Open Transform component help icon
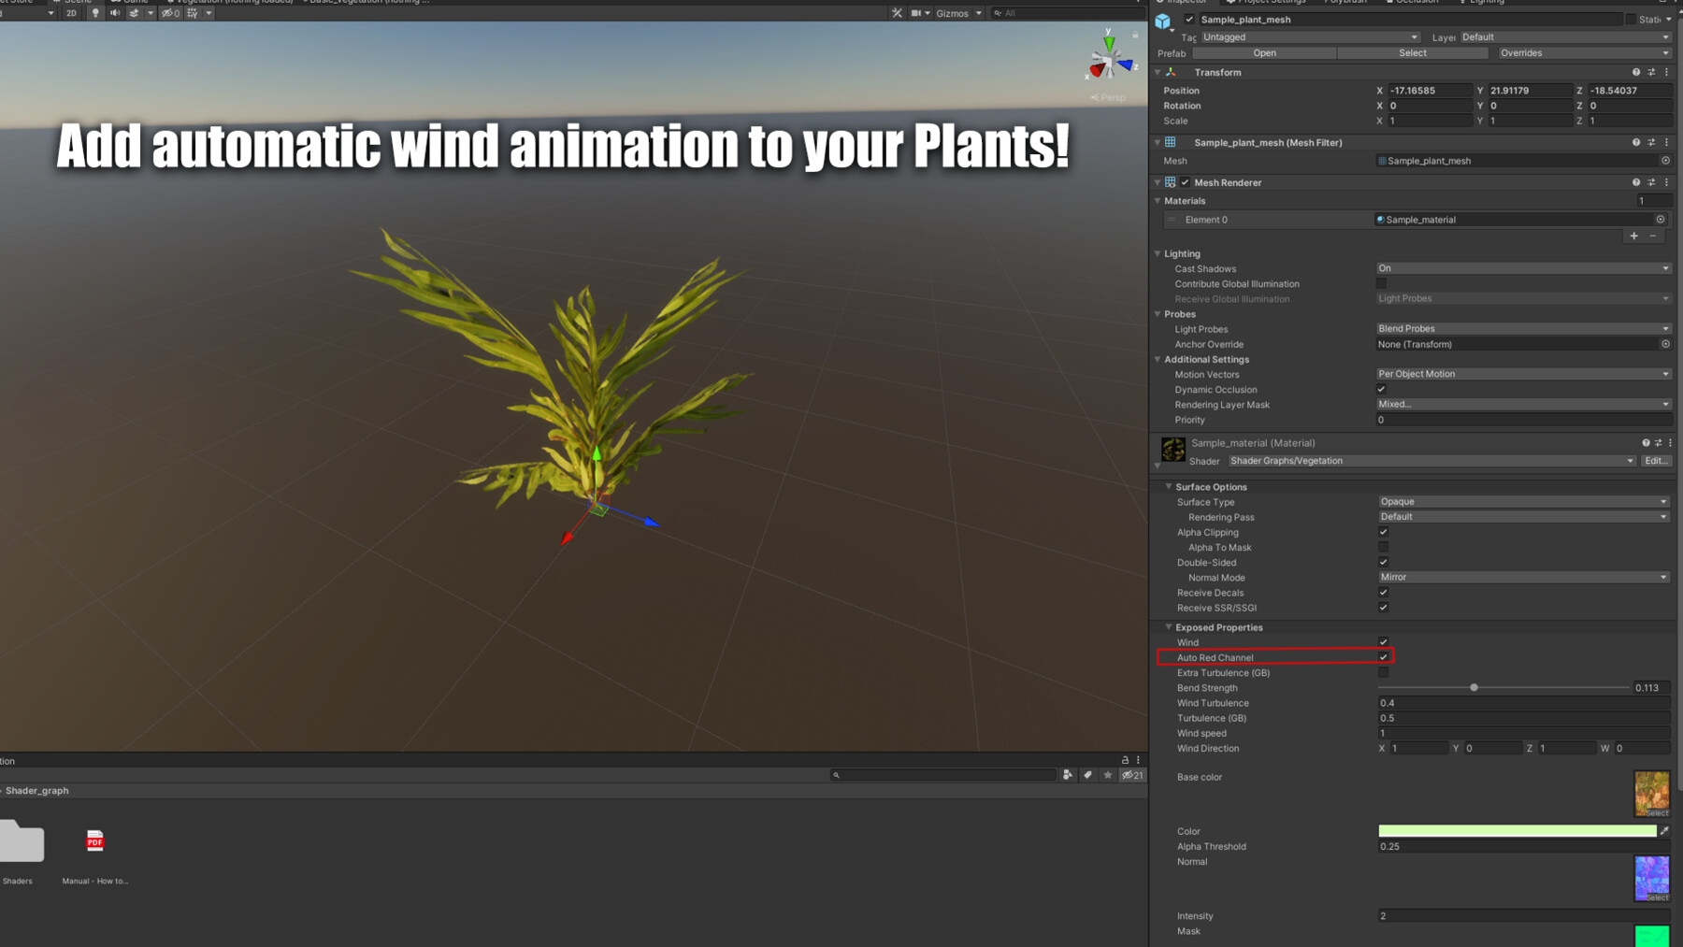This screenshot has width=1683, height=947. [1636, 72]
